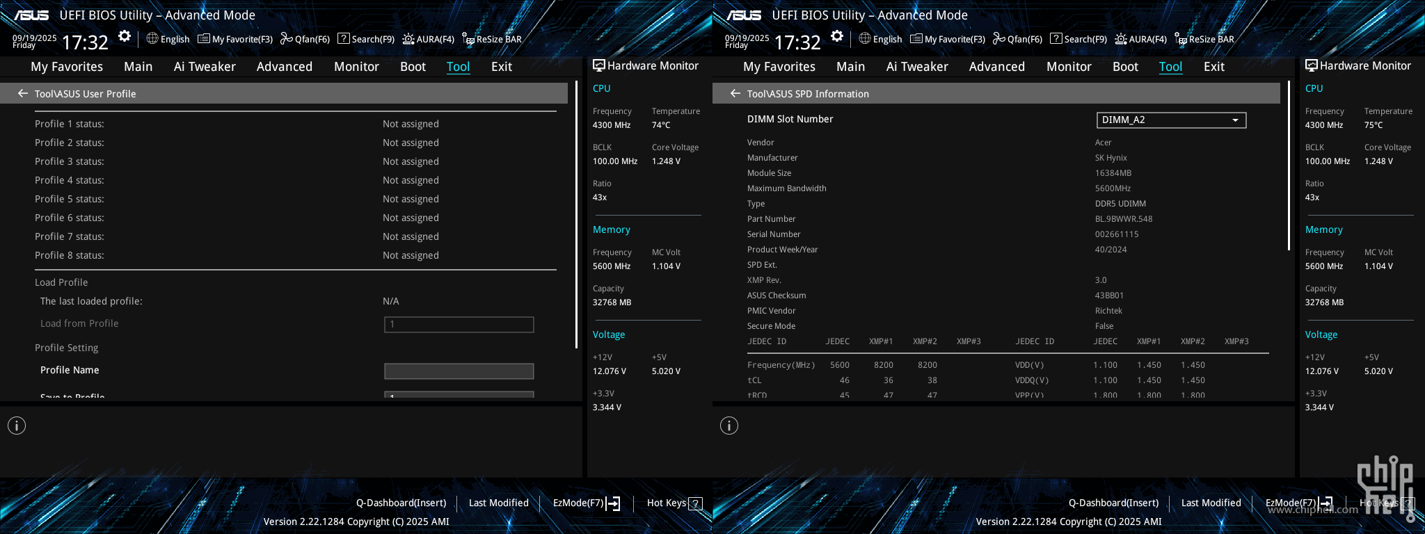Click info icon in left window

17,426
